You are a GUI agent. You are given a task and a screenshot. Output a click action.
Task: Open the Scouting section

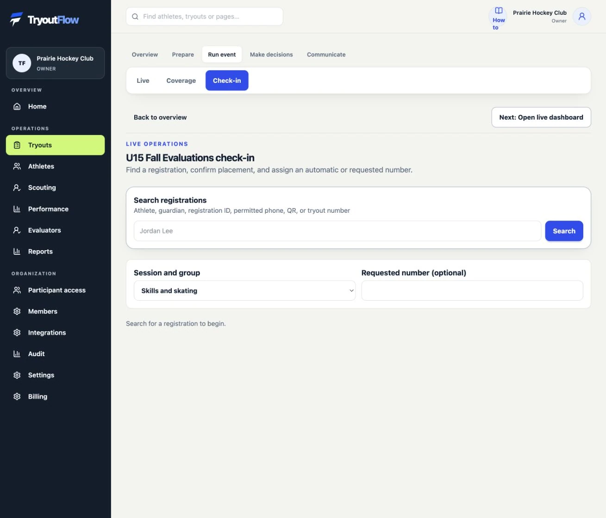tap(56, 188)
